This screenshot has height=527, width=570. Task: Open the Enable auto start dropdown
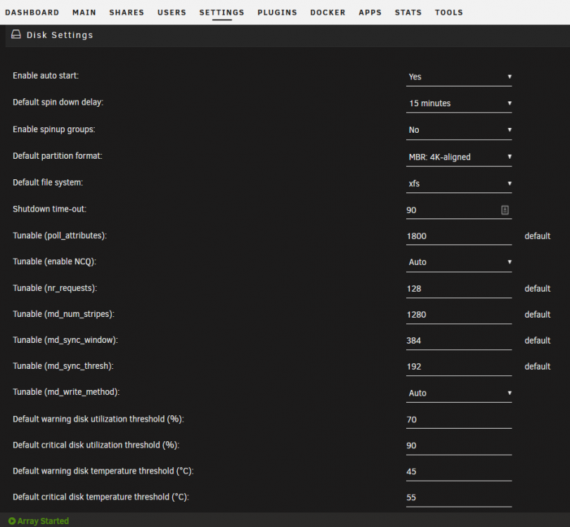459,77
